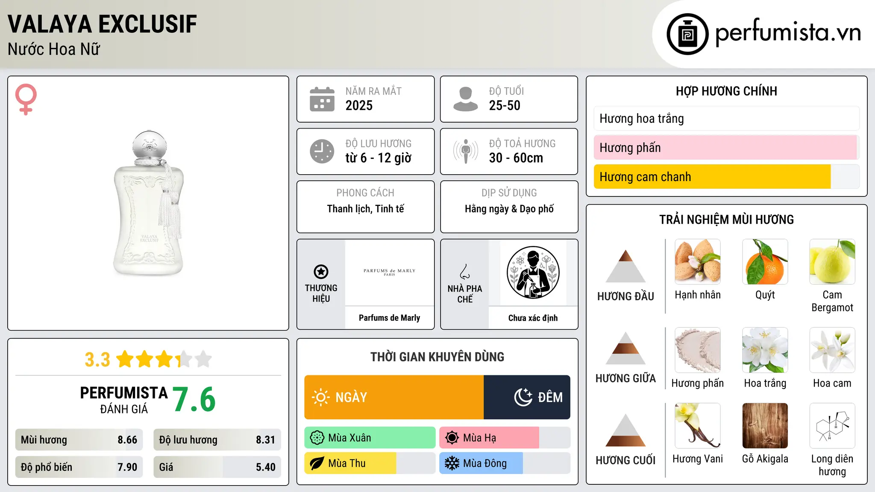Click the yellow star rating row
The height and width of the screenshot is (492, 875).
(x=164, y=359)
